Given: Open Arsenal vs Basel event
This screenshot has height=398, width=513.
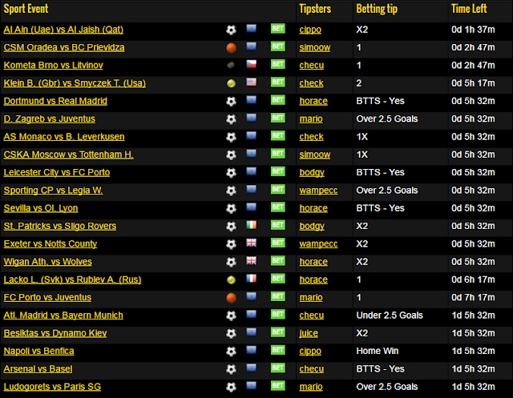Looking at the screenshot, I should tap(38, 369).
